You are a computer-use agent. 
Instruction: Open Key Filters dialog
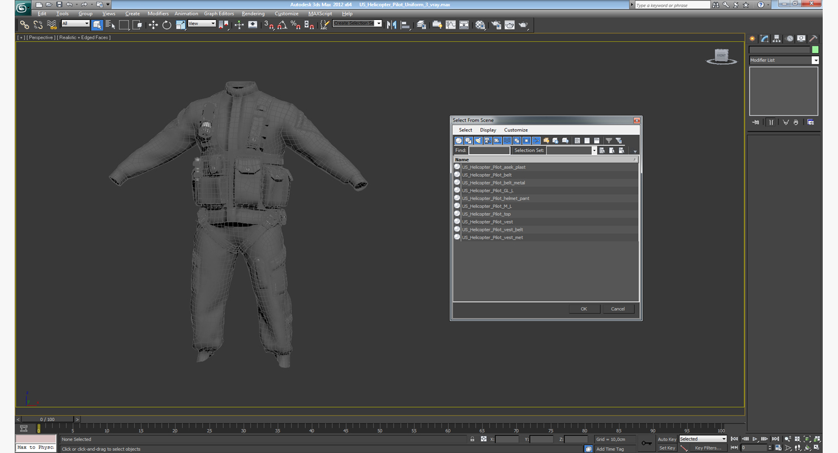[708, 448]
